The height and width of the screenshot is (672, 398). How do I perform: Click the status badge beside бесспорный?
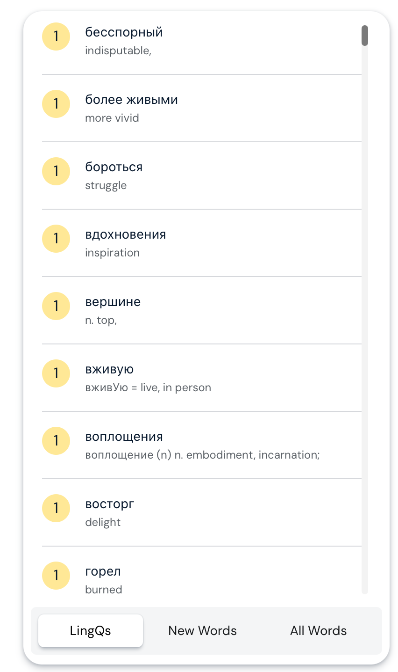[x=56, y=36]
